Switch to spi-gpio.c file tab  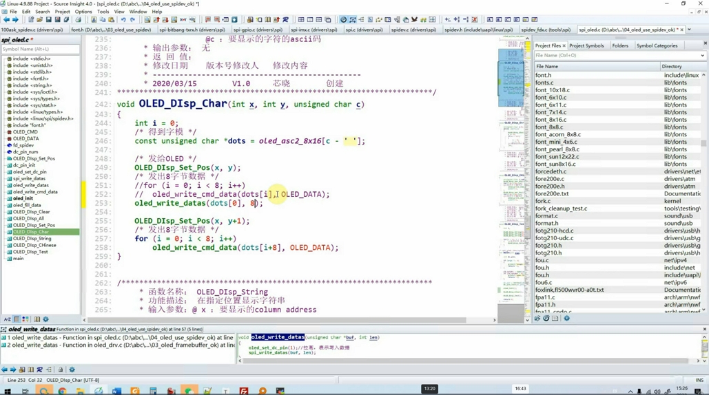tap(258, 30)
